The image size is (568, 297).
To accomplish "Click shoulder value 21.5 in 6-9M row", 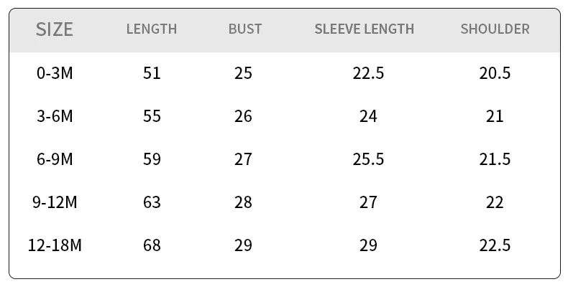I will pyautogui.click(x=495, y=159).
